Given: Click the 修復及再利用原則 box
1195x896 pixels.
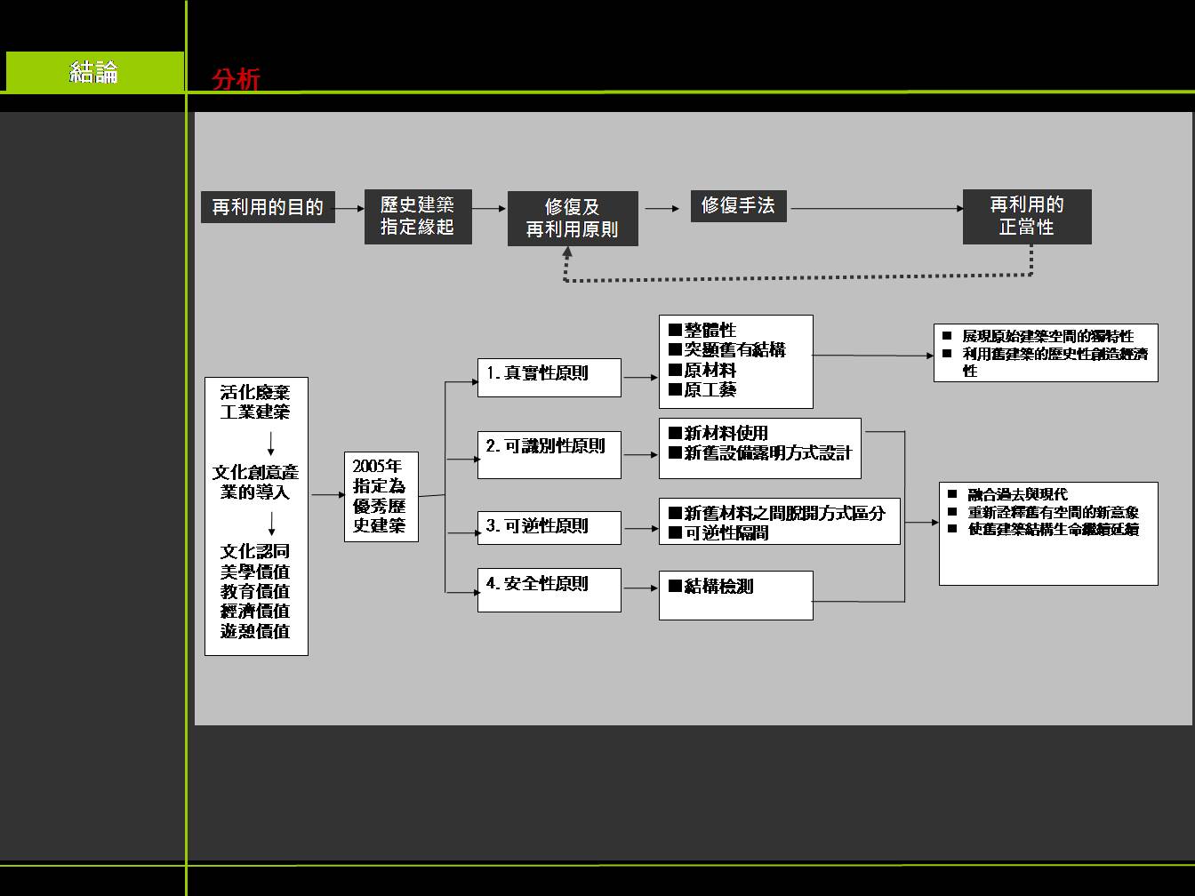Looking at the screenshot, I should [573, 219].
